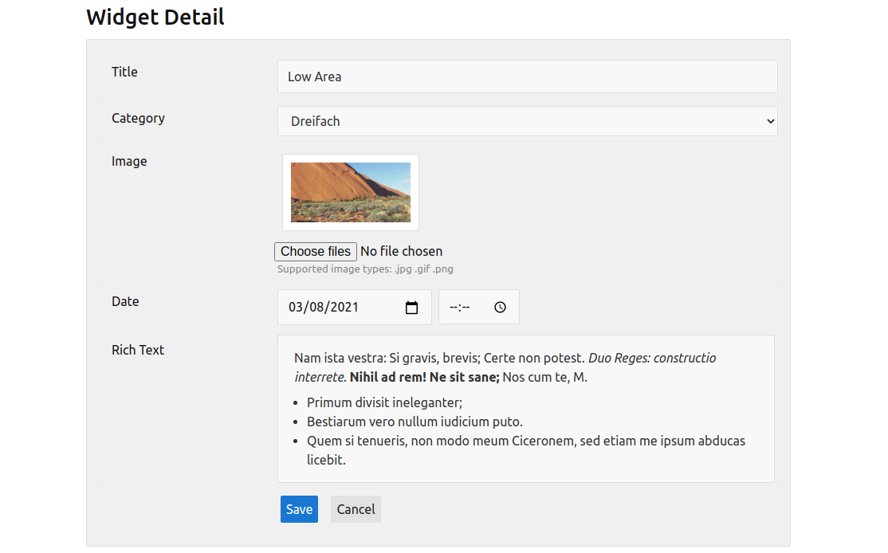Focus the Title field containing Low Area
The width and height of the screenshot is (888, 553).
[527, 76]
